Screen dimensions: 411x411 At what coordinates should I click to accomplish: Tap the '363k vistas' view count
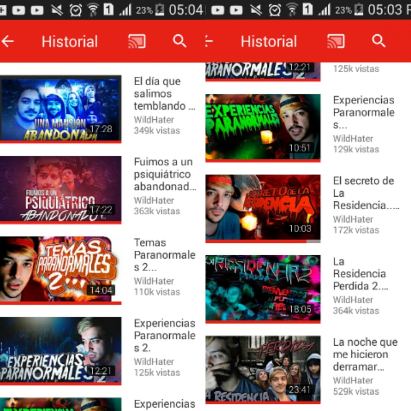point(157,211)
